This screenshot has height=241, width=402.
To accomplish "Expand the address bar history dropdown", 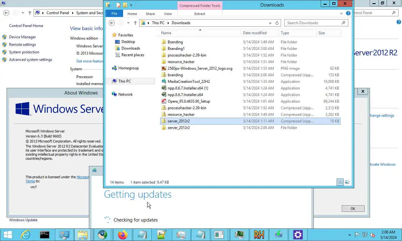I will 270,23.
